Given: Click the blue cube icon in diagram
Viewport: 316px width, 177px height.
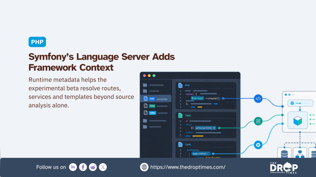Looking at the screenshot, I should click(x=298, y=120).
